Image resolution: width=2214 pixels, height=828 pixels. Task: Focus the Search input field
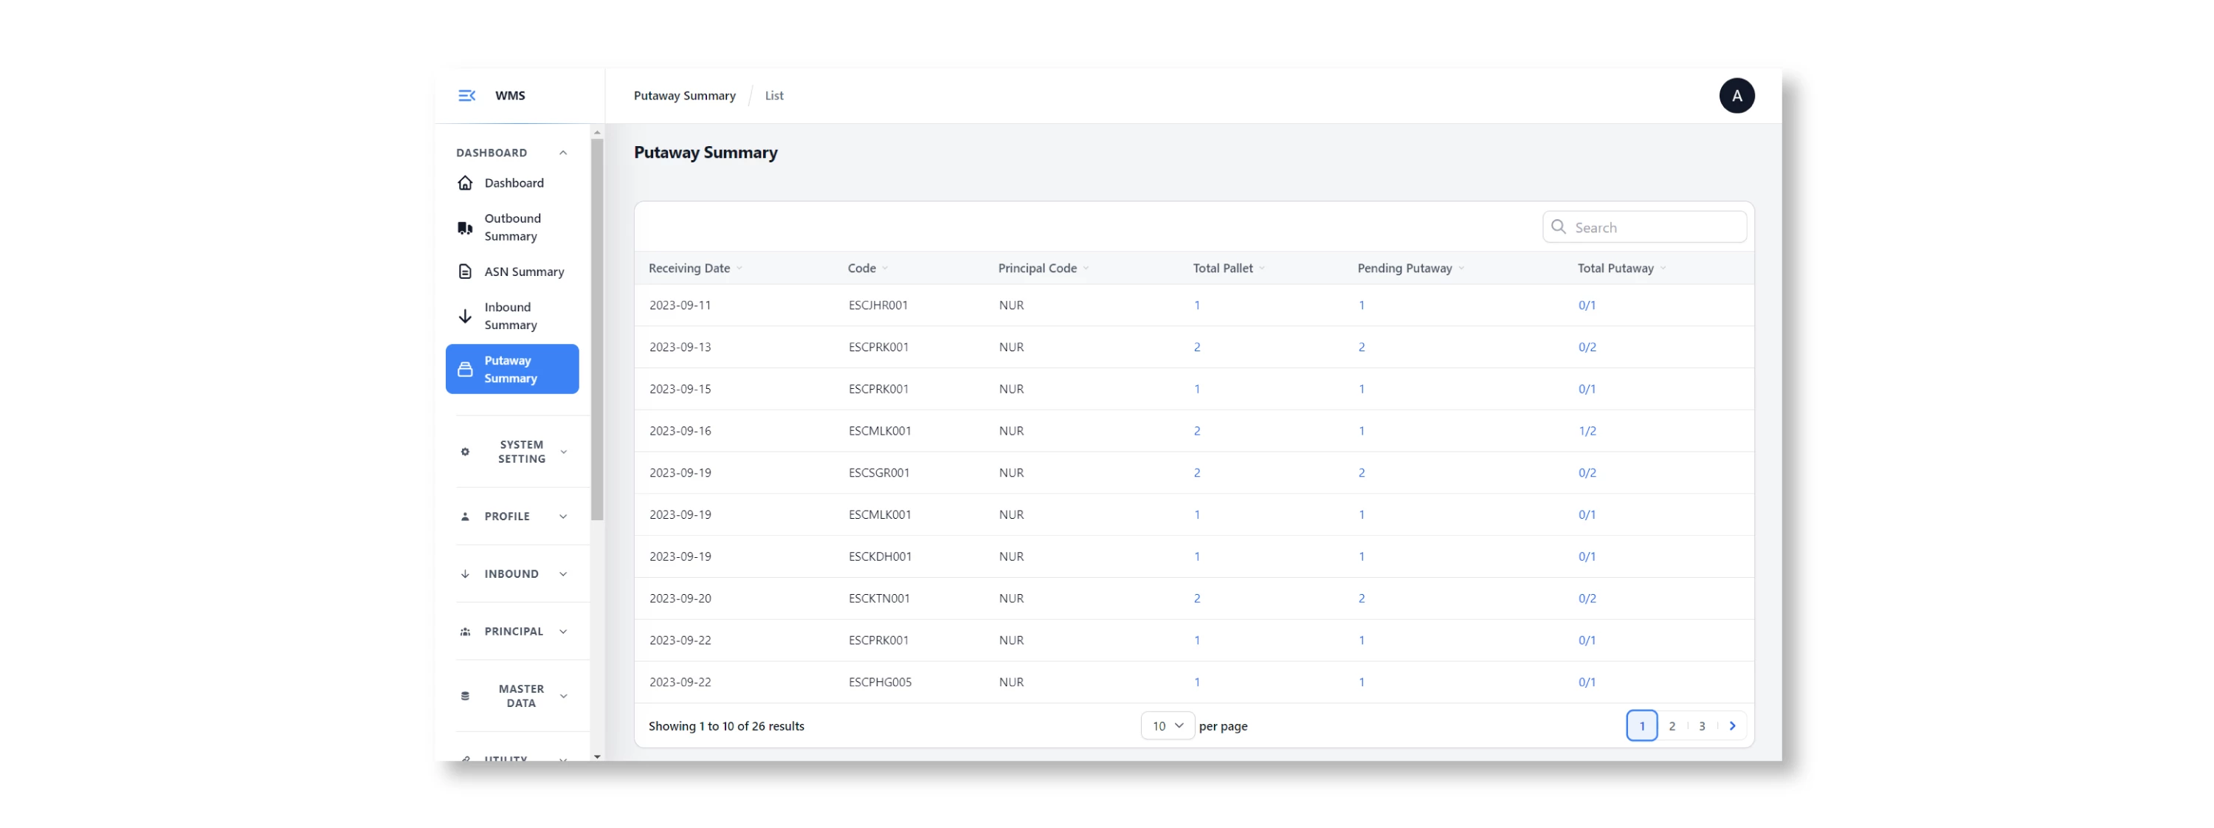(x=1644, y=227)
